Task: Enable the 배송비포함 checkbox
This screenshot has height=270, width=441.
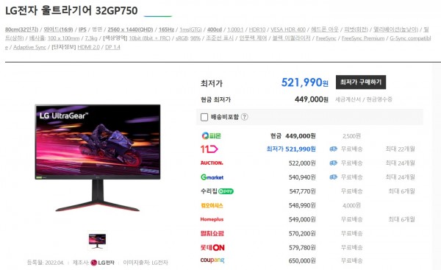Action: [x=204, y=117]
